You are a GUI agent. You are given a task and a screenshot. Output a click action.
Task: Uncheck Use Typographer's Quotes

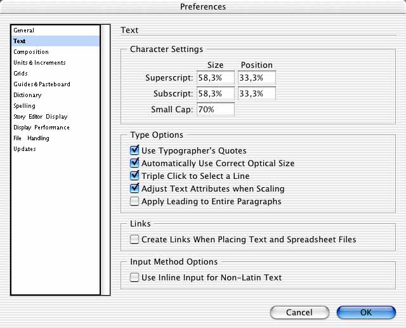pos(134,150)
